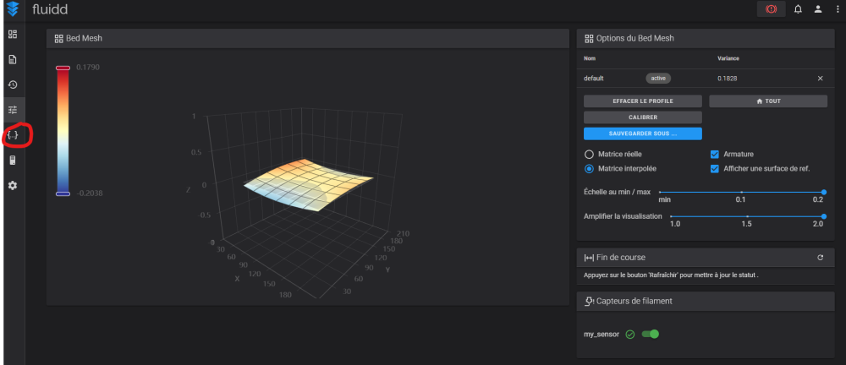Open the notifications bell
This screenshot has width=846, height=365.
click(798, 9)
